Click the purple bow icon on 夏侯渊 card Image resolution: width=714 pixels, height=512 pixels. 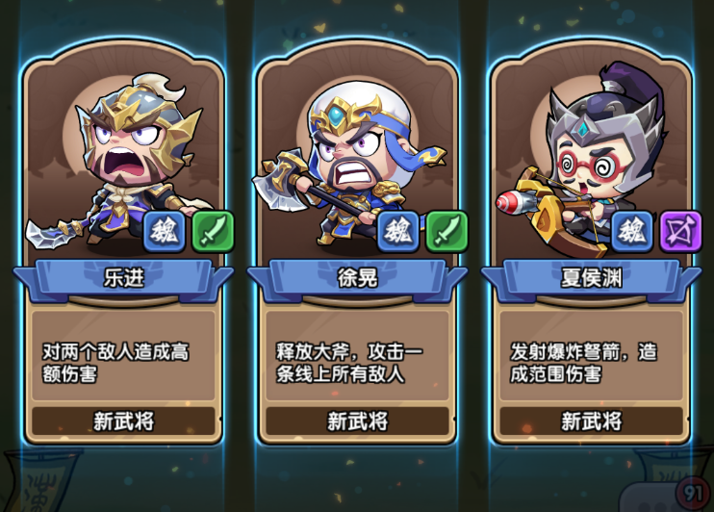(680, 231)
